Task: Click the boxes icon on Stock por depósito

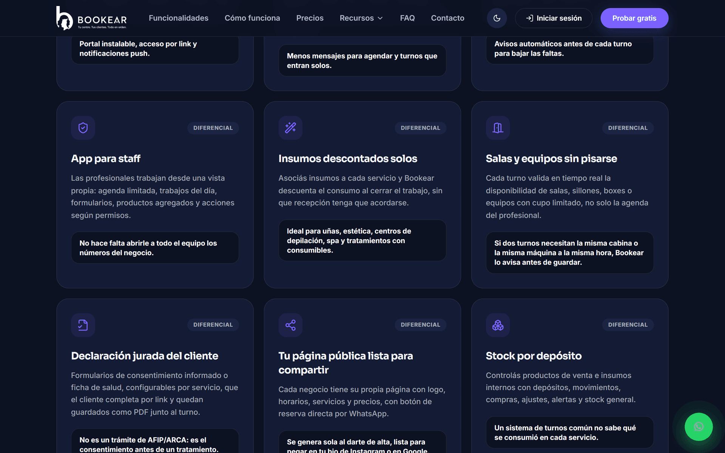Action: tap(498, 325)
